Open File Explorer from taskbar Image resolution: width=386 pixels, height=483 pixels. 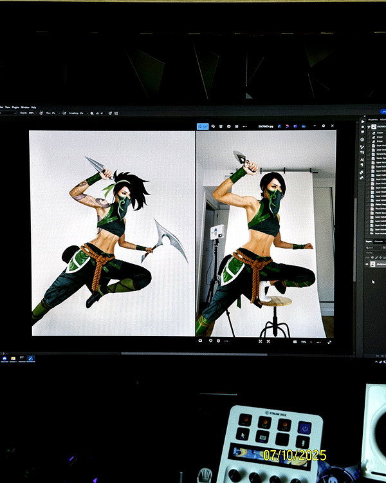tap(14, 359)
